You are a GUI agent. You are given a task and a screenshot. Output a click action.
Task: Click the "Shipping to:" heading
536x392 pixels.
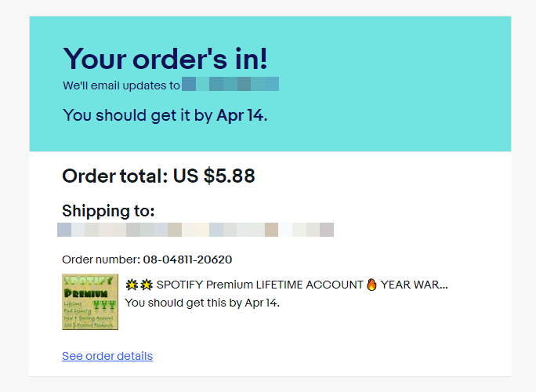coord(108,211)
